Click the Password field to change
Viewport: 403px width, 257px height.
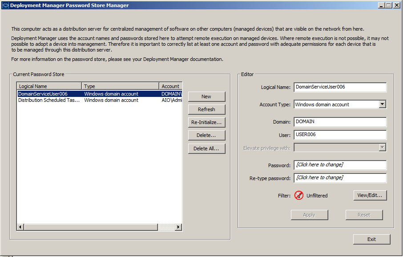pos(340,165)
